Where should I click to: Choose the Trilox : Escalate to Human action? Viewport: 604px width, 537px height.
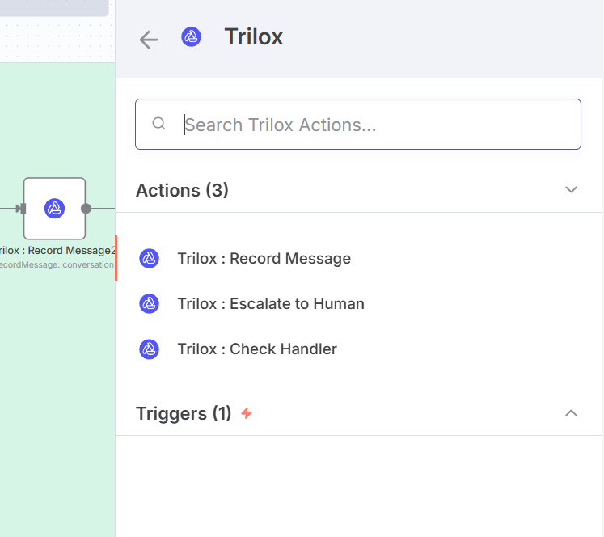271,304
